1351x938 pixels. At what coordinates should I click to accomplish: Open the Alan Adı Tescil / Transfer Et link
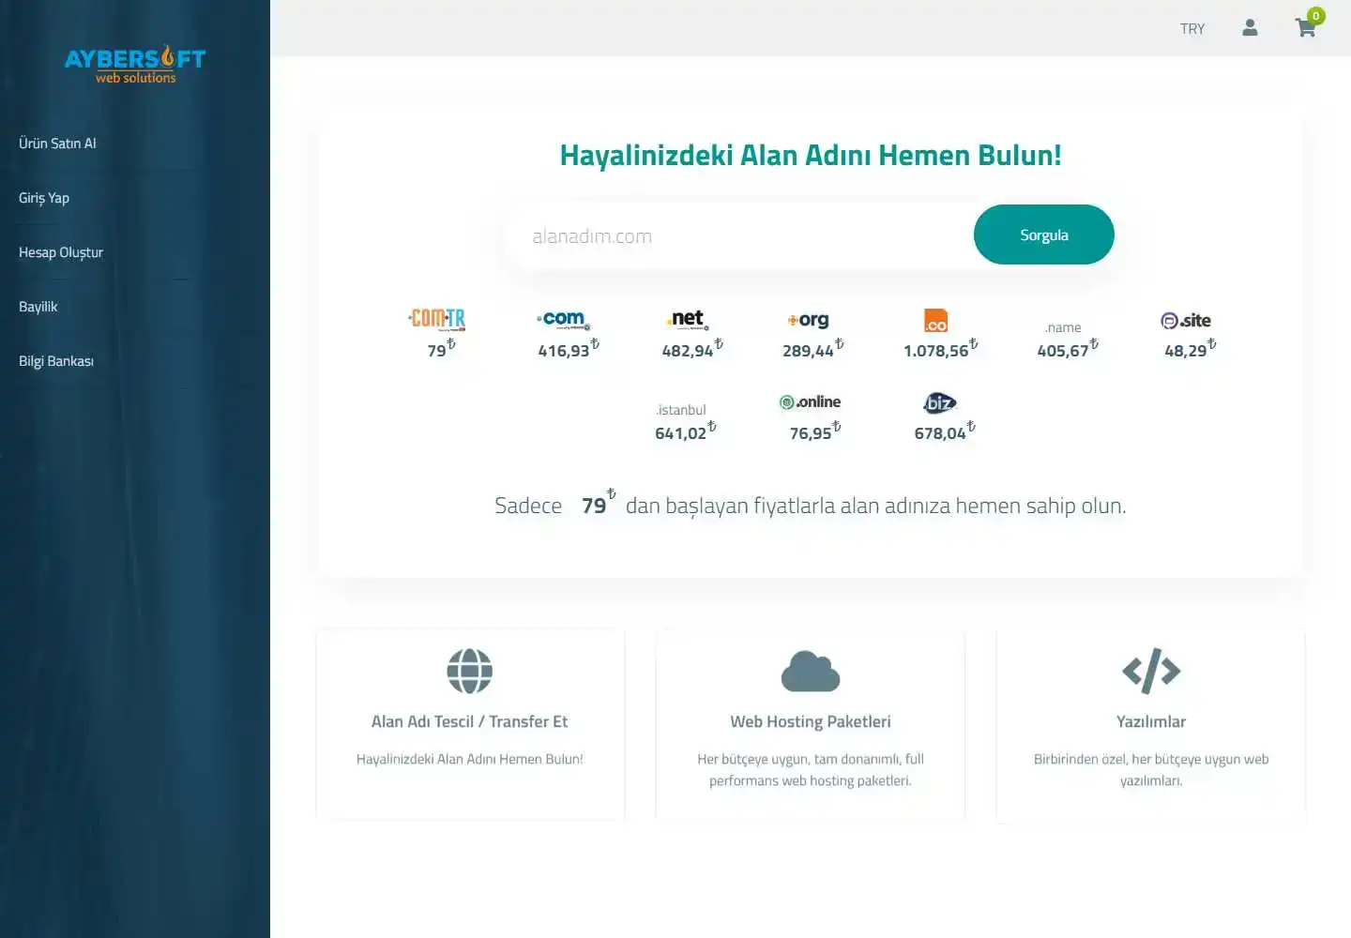tap(470, 721)
